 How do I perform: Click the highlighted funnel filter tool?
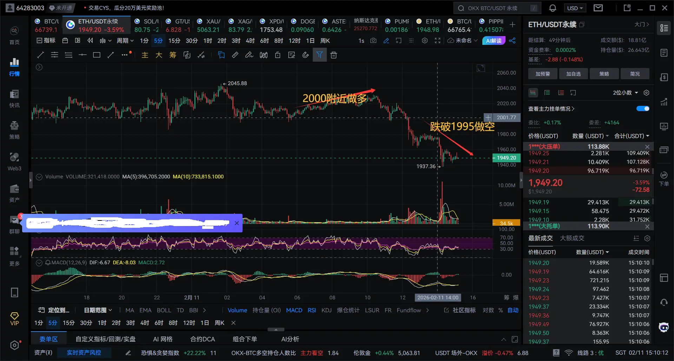coord(319,55)
